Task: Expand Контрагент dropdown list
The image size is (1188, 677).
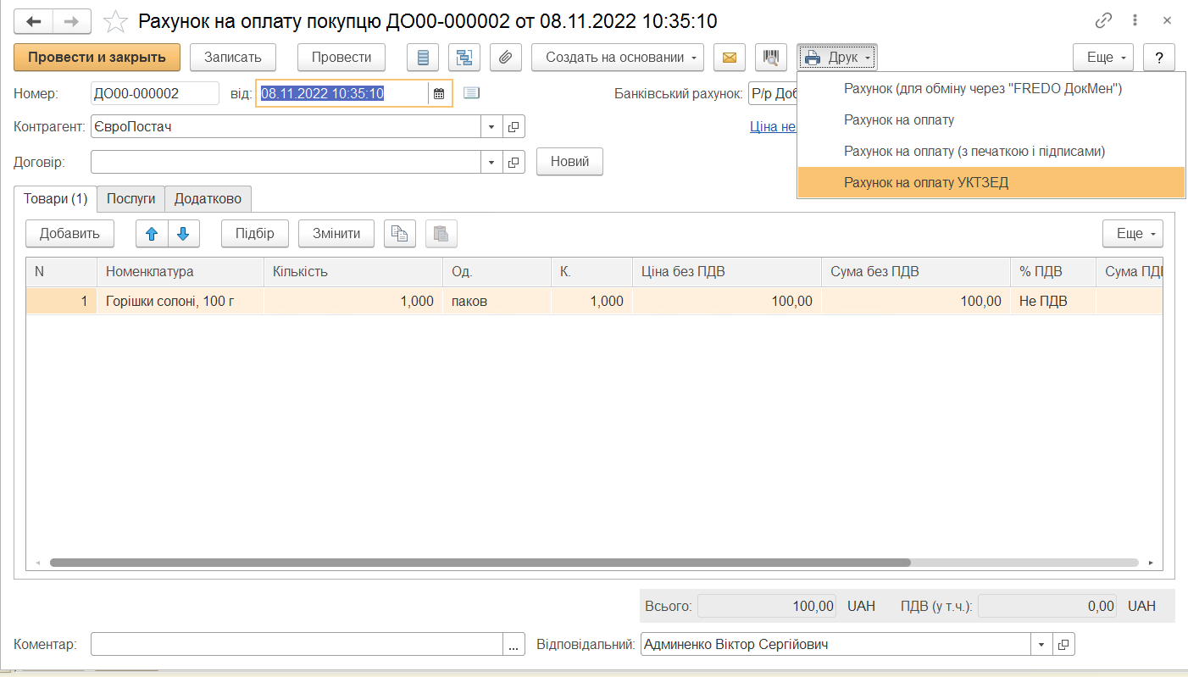Action: [x=492, y=127]
